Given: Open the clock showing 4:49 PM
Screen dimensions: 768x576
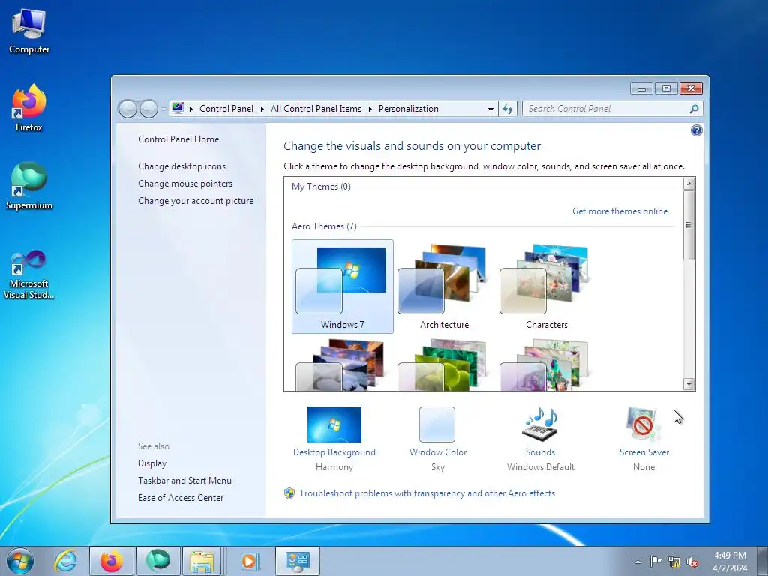Looking at the screenshot, I should [x=730, y=562].
